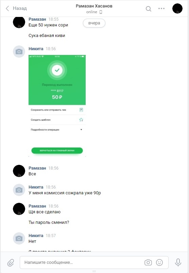
Task: Select message У меня комиссия сожрала уже 90р
Action: point(65,193)
